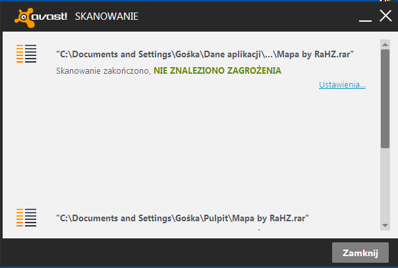Screen dimensions: 398x268
Task: Click the Skanowanie zakończono status text
Action: [103, 70]
